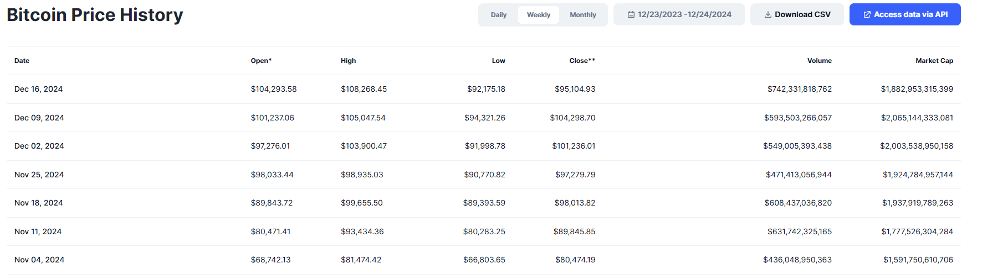The height and width of the screenshot is (279, 1008).
Task: Select the Nov 18, 2024 date cell
Action: click(39, 203)
